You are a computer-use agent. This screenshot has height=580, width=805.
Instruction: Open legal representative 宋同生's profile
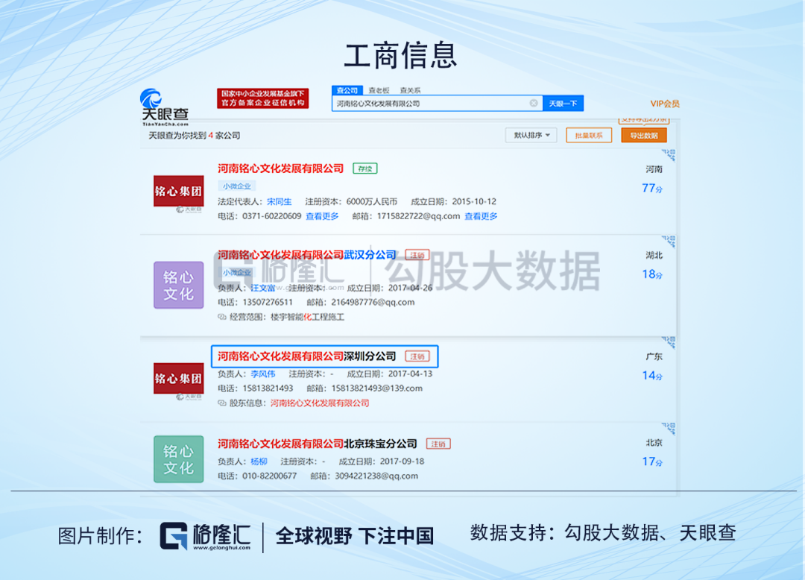click(279, 202)
